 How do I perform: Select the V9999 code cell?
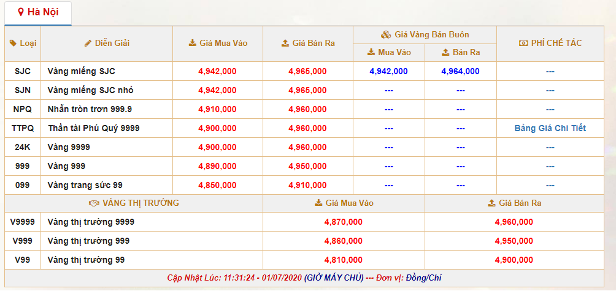(22, 222)
